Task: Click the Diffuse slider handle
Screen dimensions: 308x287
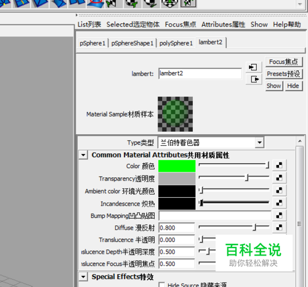Action: pos(255,227)
